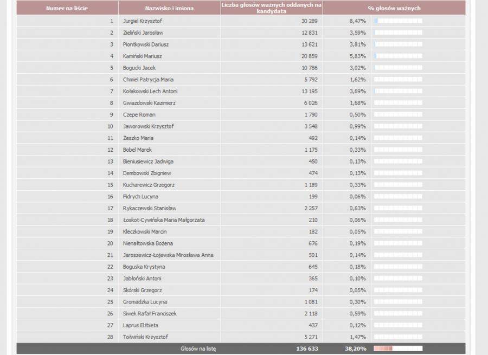The image size is (488, 355).
Task: Select the name Gromadzka Lucyna
Action: click(x=145, y=302)
